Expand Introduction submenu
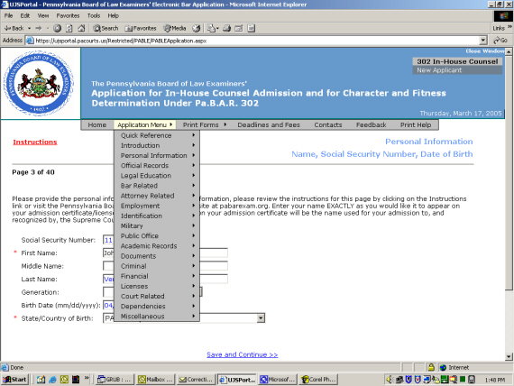 tap(157, 145)
